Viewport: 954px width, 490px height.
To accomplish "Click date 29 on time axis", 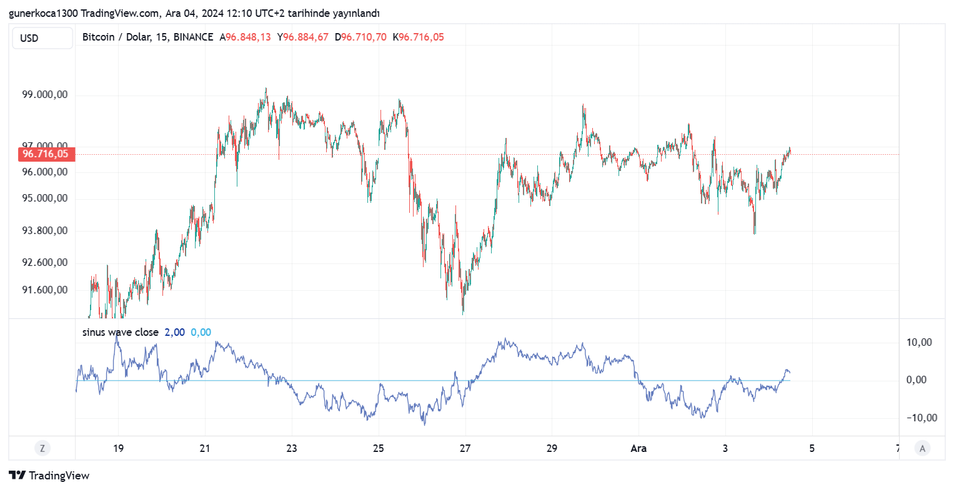I will coord(552,448).
